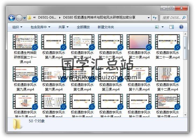Select the 权前通数字风水第二十课.mp4 thumbnail

click(139, 42)
